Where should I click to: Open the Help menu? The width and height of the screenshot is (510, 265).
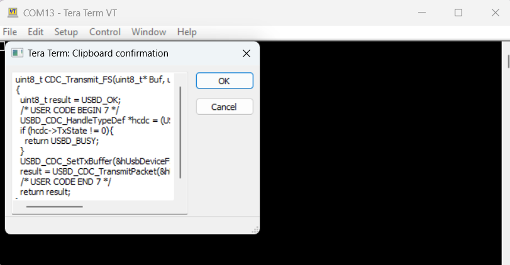coord(187,32)
